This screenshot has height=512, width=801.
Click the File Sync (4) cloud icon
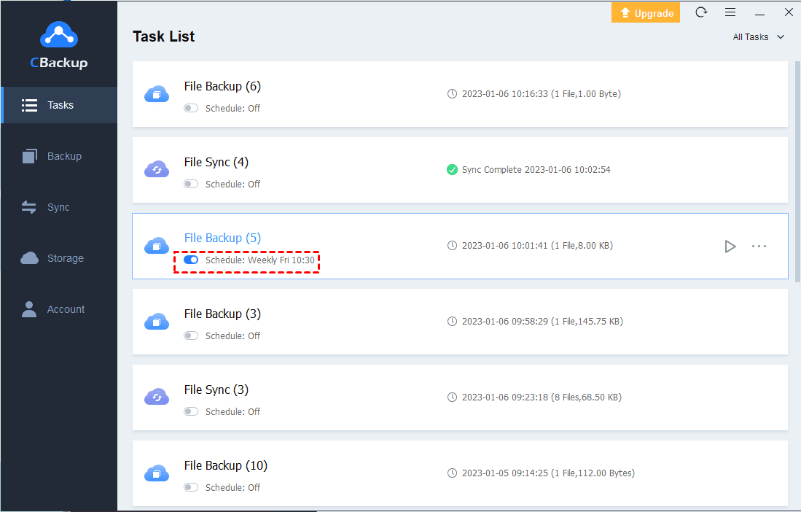click(x=157, y=170)
